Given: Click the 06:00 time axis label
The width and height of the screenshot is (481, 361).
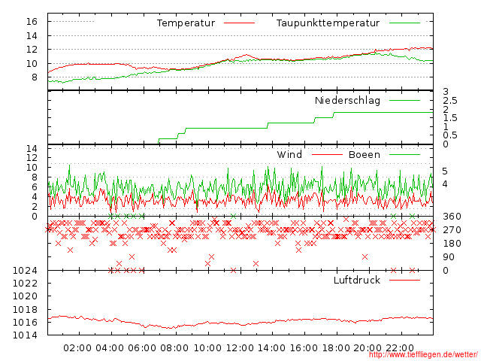Looking at the screenshot, I should (142, 348).
